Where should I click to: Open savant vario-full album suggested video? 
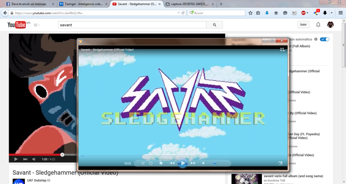[x=293, y=176]
